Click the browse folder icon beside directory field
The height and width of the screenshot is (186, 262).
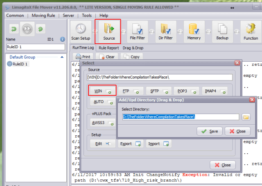pos(246,117)
